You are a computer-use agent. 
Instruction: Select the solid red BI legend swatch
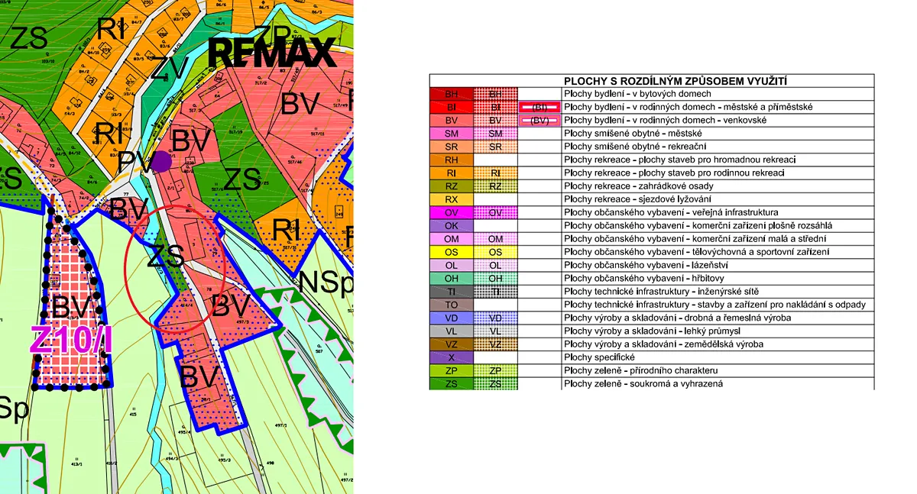click(x=452, y=107)
